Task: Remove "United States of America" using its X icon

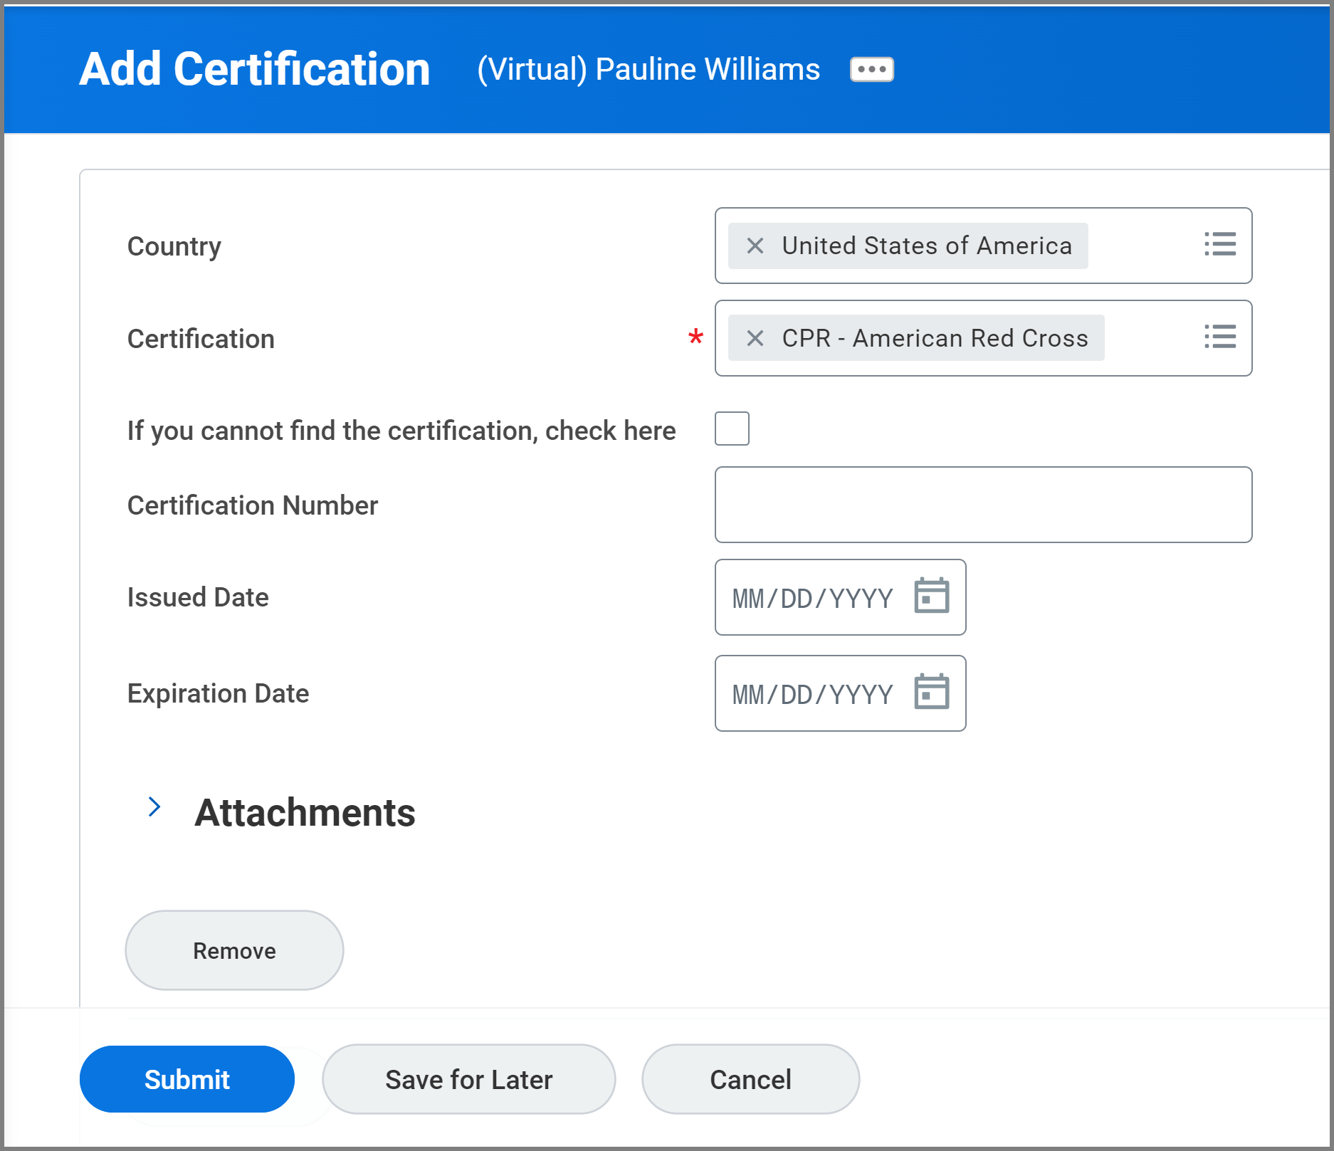Action: click(754, 246)
